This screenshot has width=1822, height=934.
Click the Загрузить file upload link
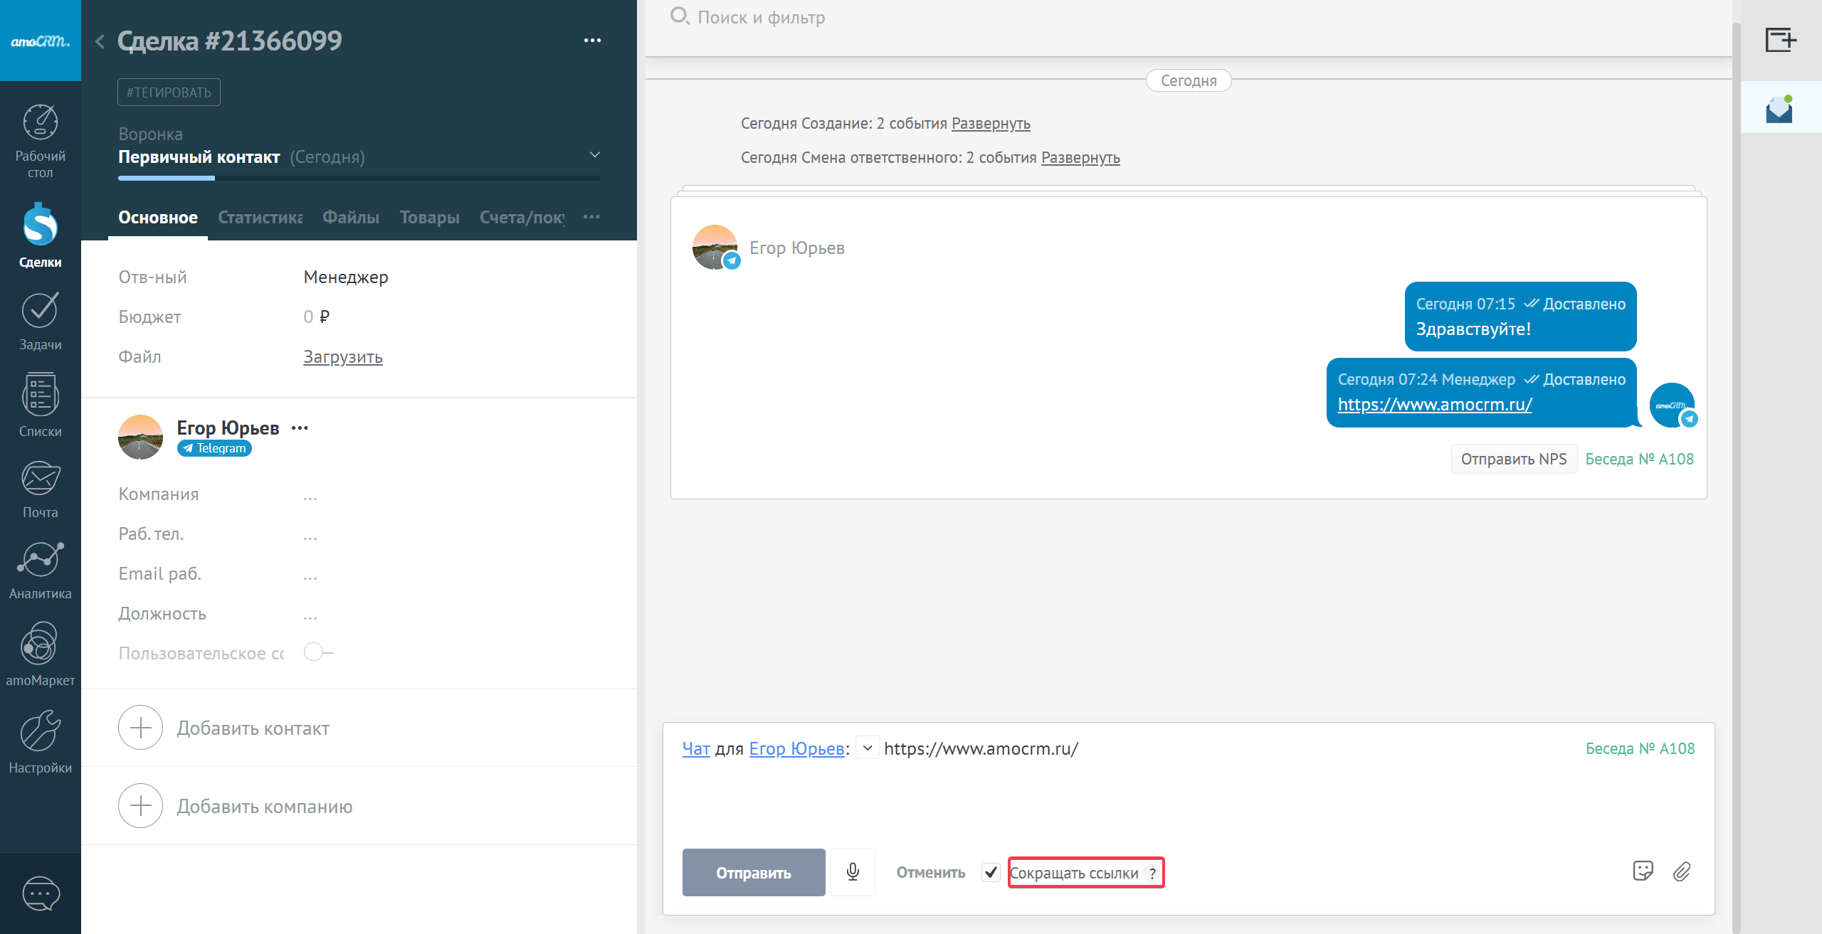(343, 357)
